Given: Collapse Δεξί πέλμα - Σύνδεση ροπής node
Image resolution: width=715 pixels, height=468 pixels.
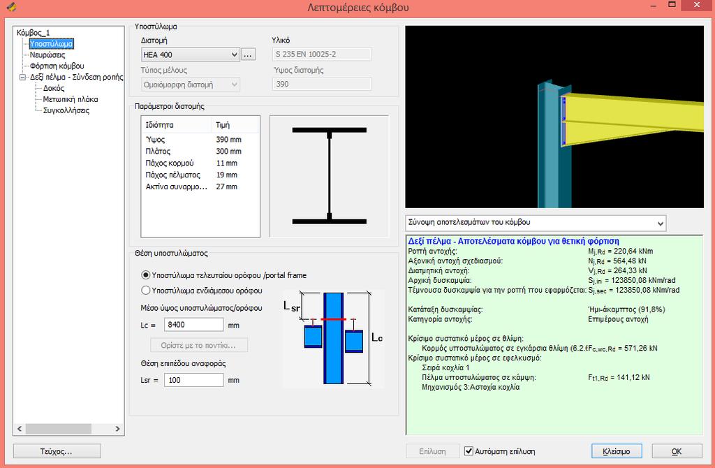Looking at the screenshot, I should coord(22,78).
